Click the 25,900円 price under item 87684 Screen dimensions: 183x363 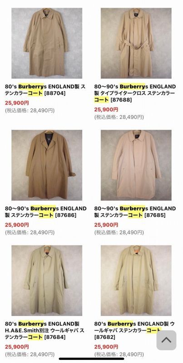[17, 347]
